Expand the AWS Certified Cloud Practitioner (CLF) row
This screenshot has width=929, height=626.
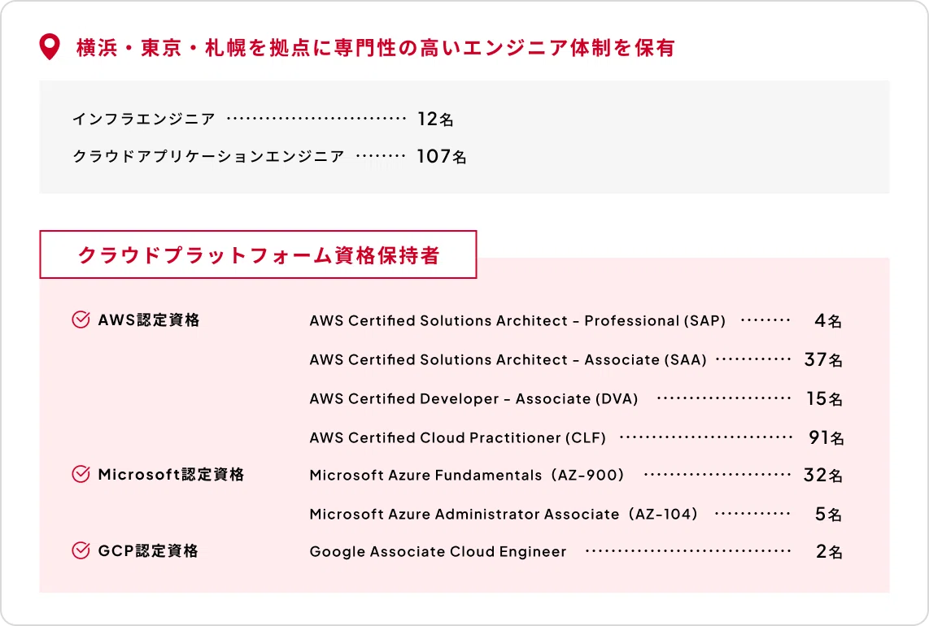[x=457, y=437]
